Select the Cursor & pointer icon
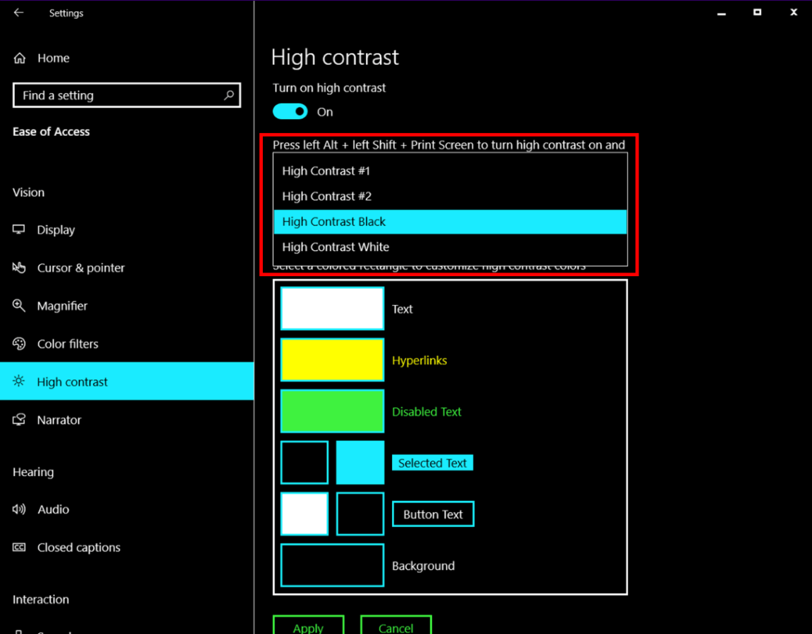 point(19,268)
